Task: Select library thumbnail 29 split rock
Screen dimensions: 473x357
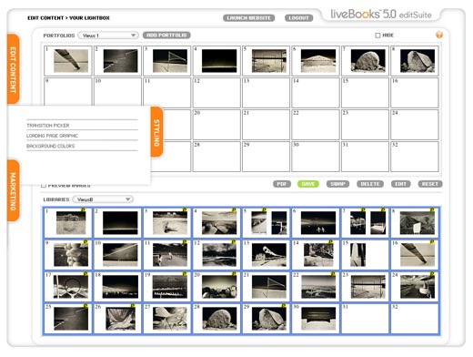Action: [x=269, y=319]
